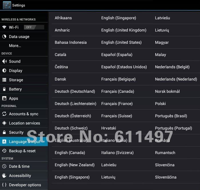
Task: Open the Wi-Fi settings label
Action: click(14, 27)
